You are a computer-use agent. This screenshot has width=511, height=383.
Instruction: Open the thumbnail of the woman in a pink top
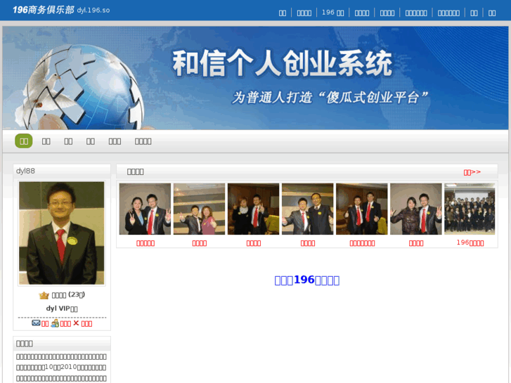click(199, 209)
